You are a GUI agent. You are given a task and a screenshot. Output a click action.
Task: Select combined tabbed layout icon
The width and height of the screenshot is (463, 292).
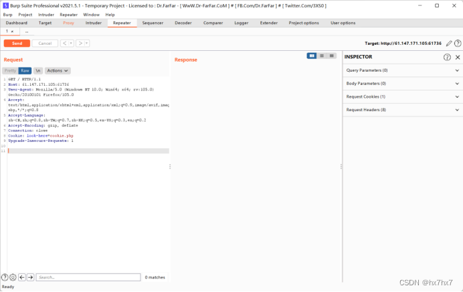click(x=332, y=56)
